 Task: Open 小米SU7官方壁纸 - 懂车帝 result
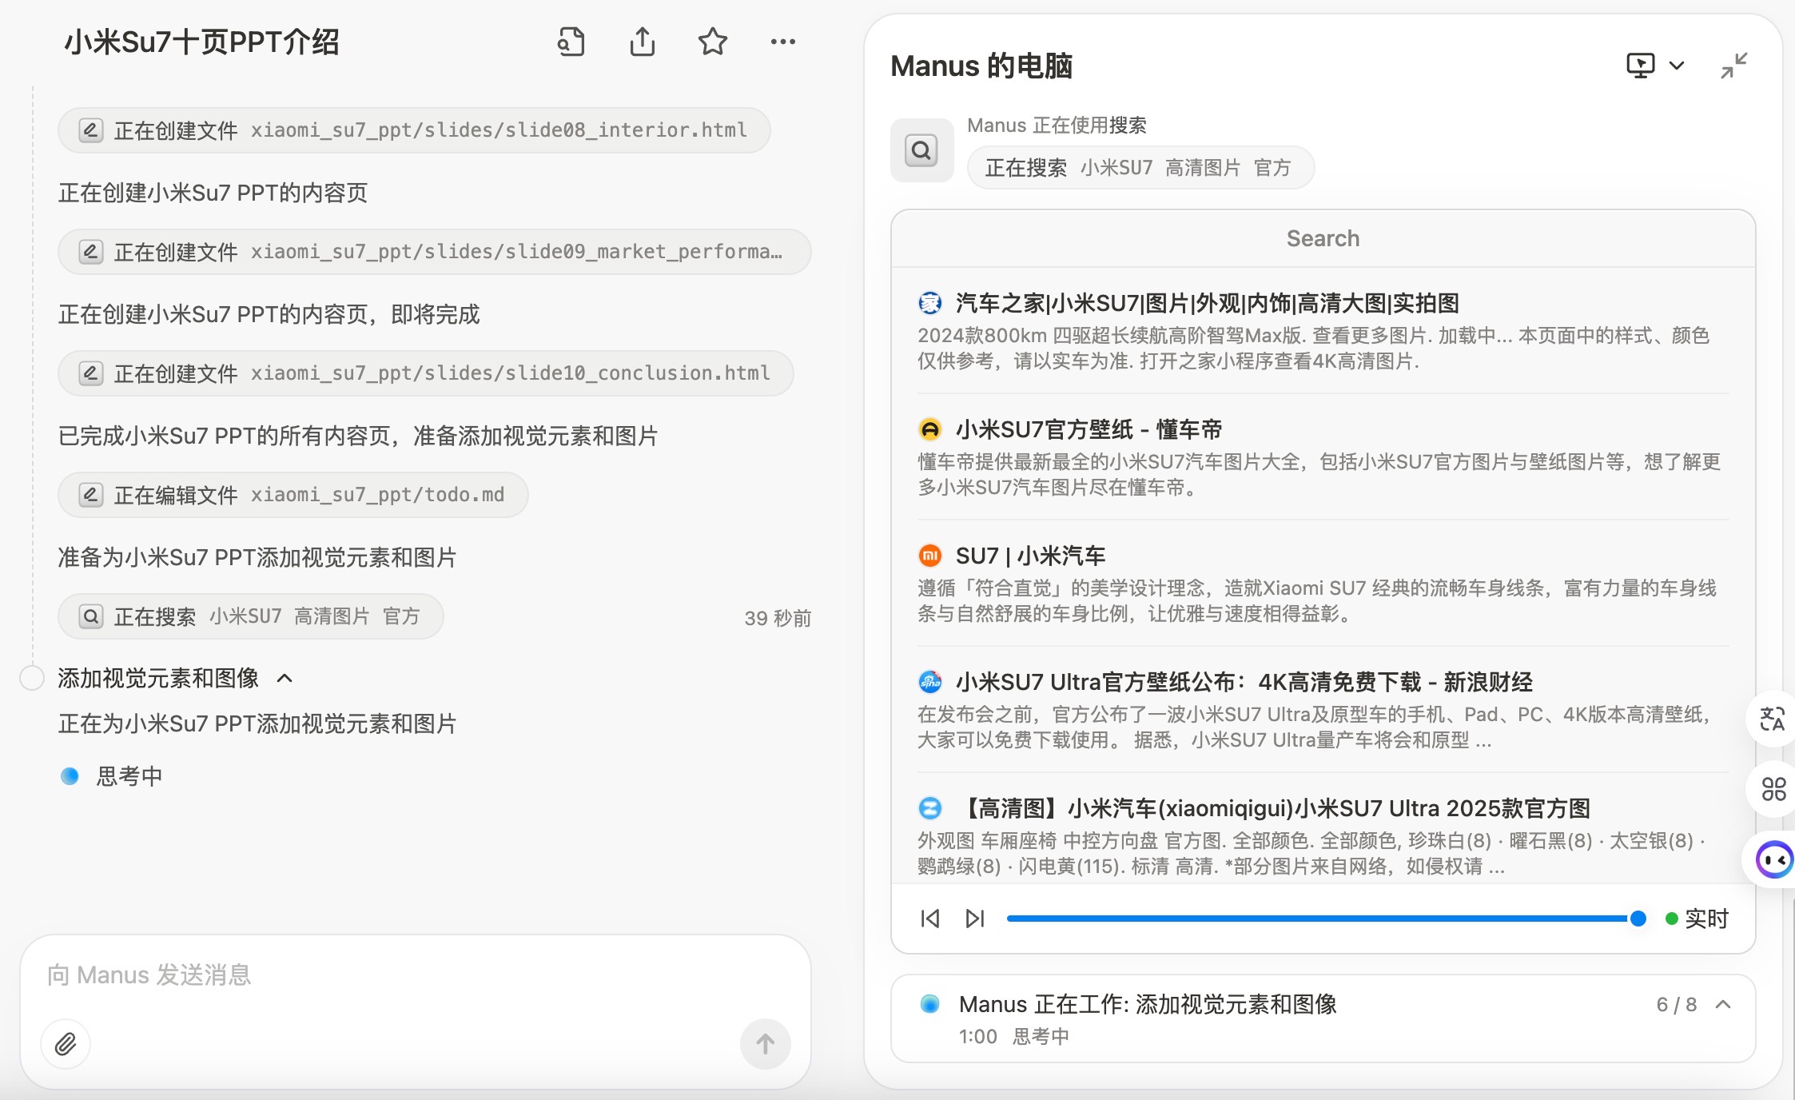click(x=1089, y=430)
